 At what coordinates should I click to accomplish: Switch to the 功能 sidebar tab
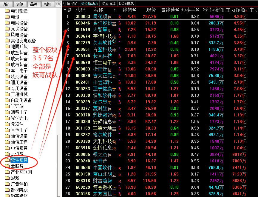coord(6,4)
